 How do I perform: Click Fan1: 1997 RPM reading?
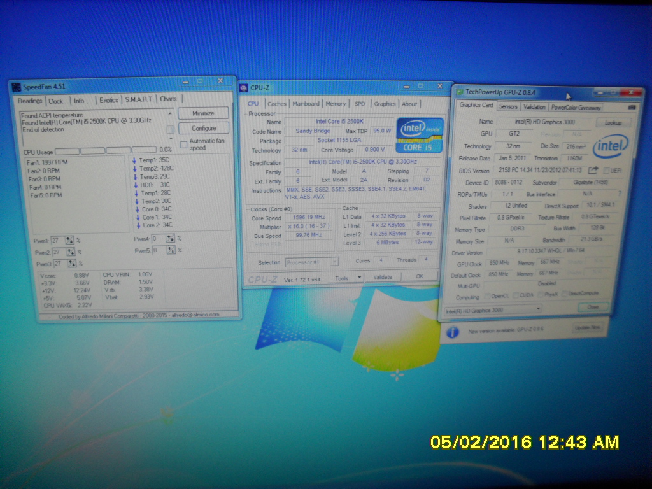[x=47, y=162]
